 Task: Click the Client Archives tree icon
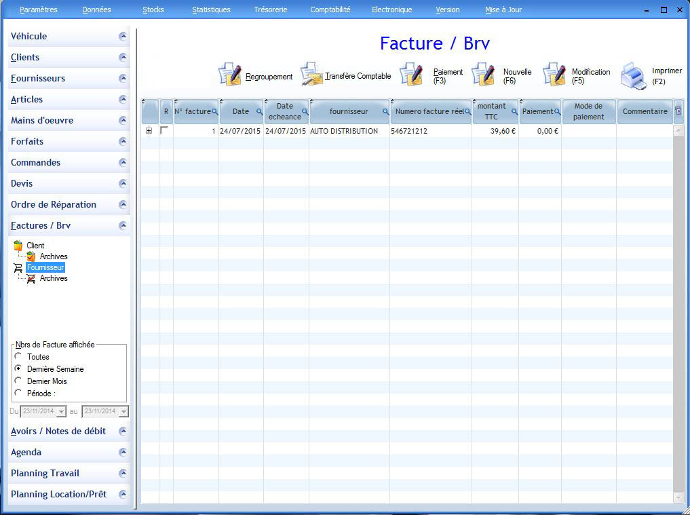(x=31, y=256)
